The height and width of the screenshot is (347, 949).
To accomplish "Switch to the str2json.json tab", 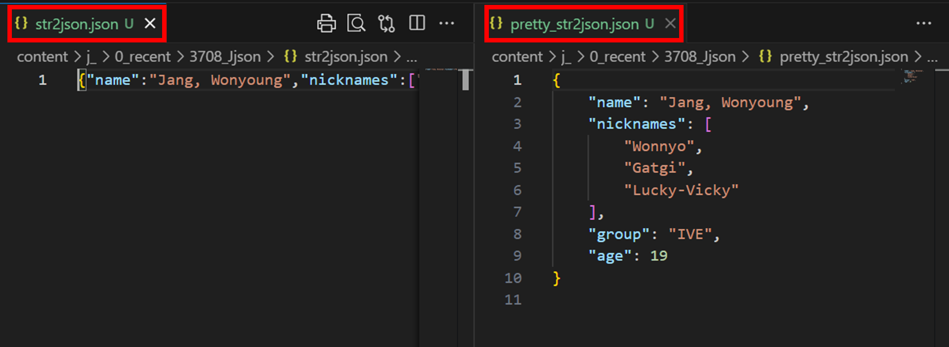I will coord(77,24).
